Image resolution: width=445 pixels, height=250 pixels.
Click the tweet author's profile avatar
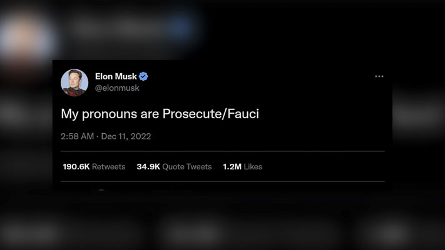point(74,82)
